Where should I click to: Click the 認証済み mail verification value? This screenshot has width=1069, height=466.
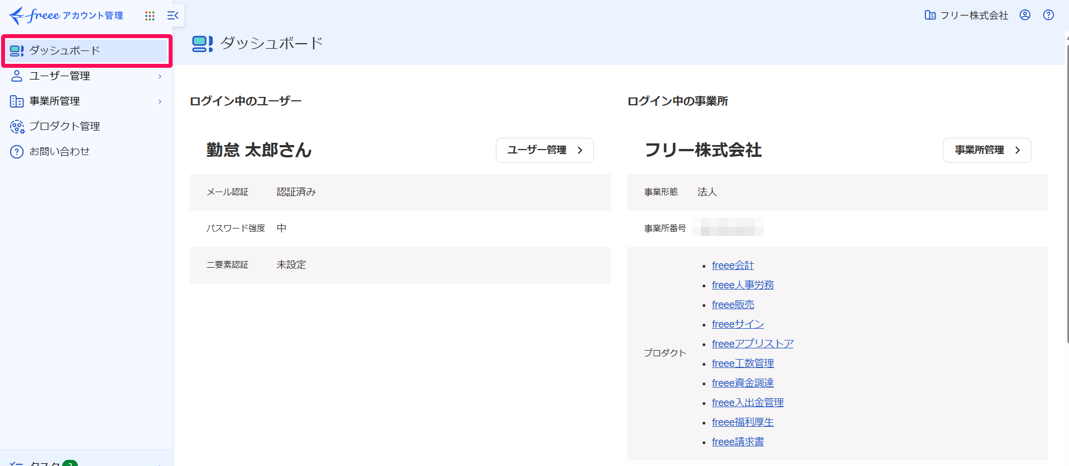pos(296,192)
